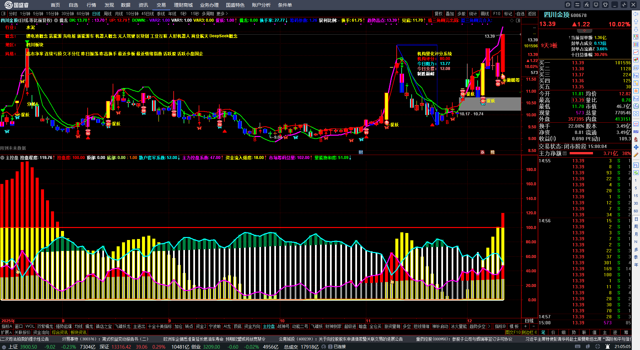The width and height of the screenshot is (640, 350).
Task: Open the 交易 menu
Action: tap(161, 5)
